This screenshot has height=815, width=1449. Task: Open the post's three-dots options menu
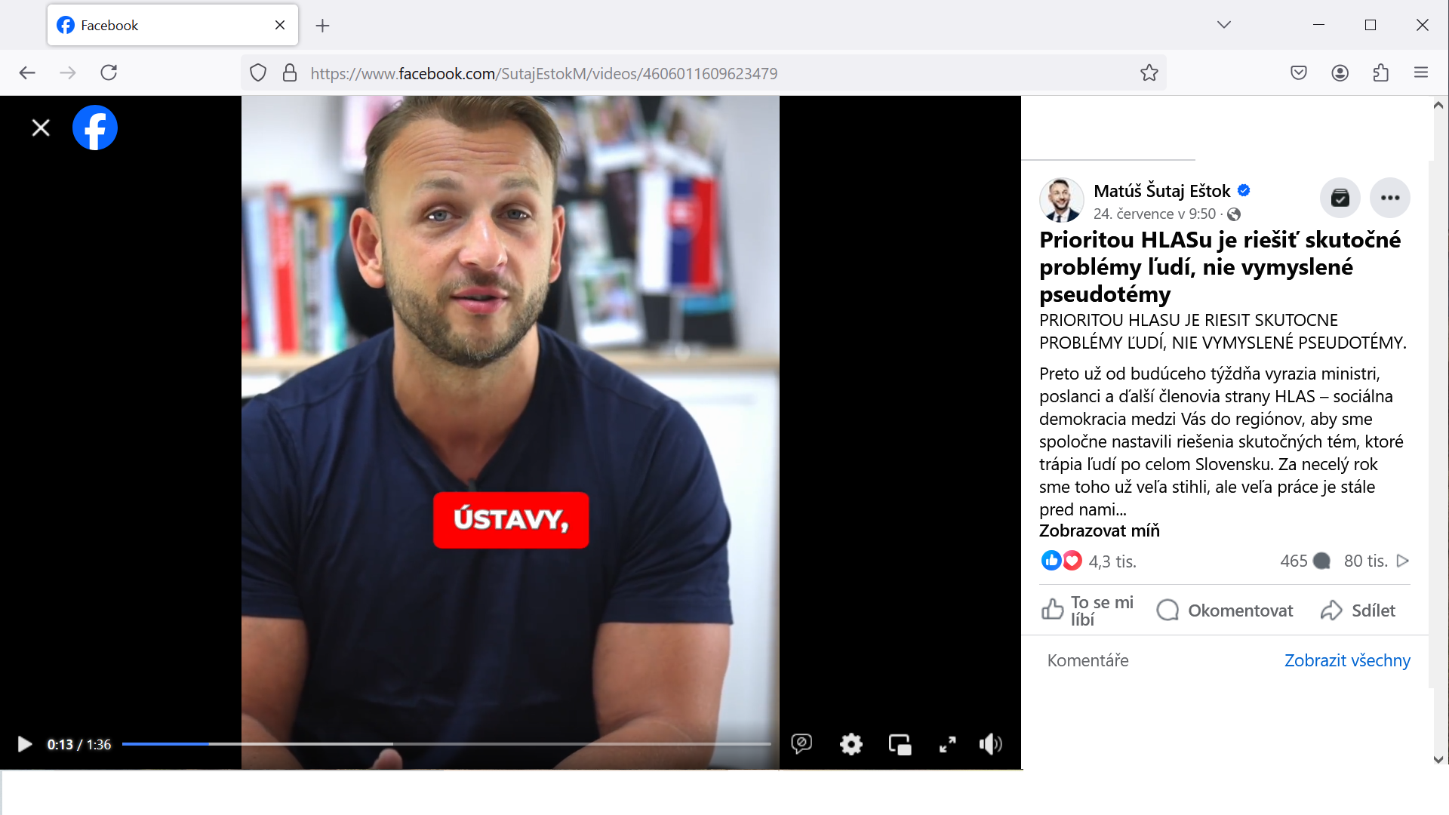point(1390,198)
